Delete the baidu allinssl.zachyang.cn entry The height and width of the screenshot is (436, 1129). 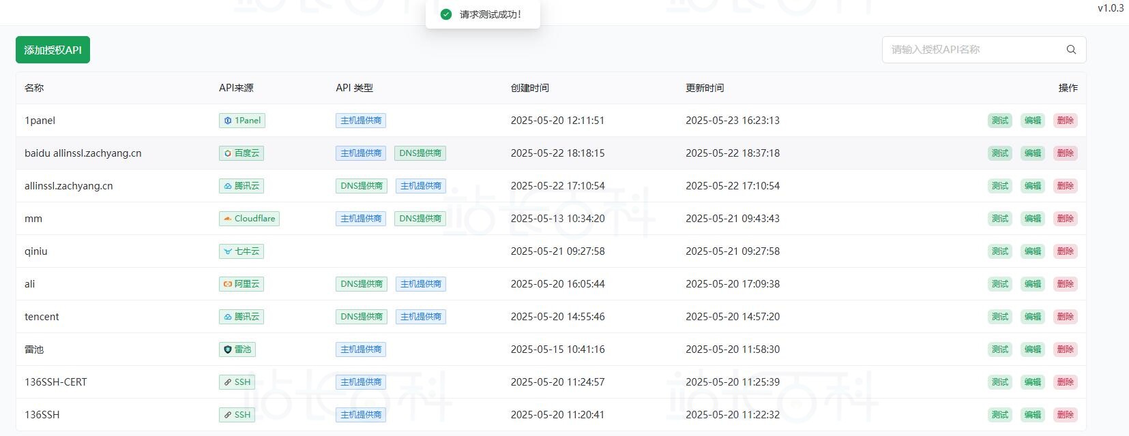[1066, 153]
